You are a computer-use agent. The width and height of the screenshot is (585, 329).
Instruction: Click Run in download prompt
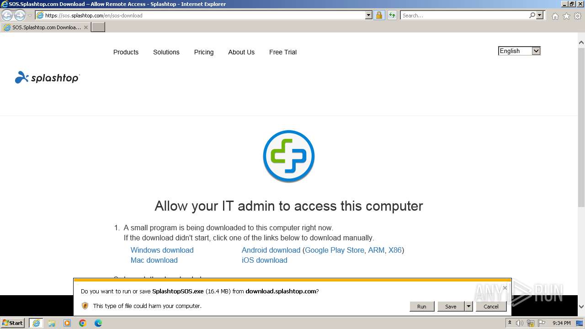422,306
